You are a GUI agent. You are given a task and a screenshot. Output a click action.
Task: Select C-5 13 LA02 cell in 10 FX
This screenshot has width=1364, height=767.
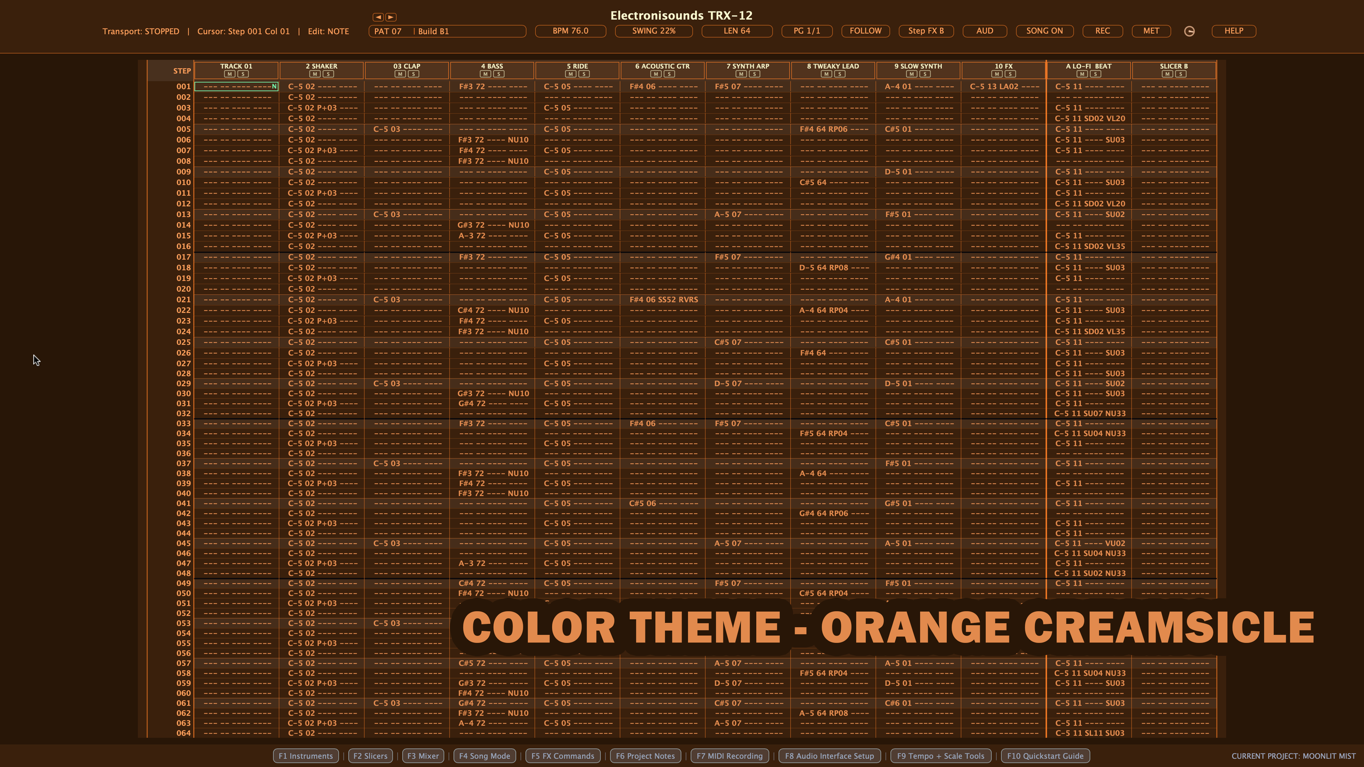point(1004,86)
